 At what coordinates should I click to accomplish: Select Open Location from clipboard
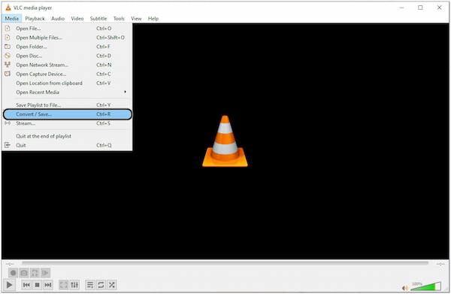[x=68, y=83]
